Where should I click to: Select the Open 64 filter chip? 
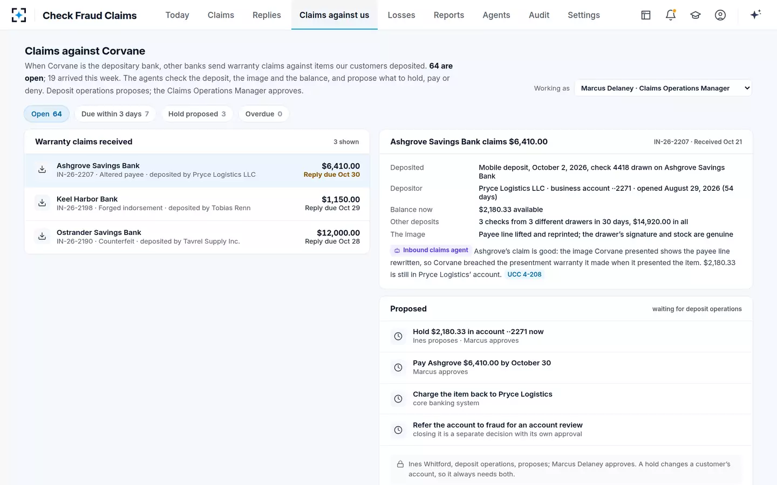pos(46,114)
